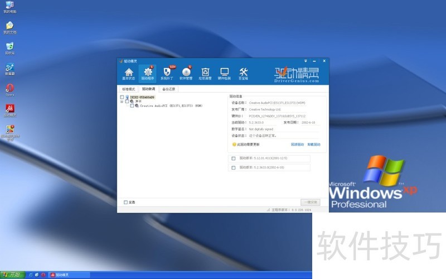This screenshot has width=446, height=279.
Task: Click the 回滚驱动 link
Action: (x=297, y=145)
